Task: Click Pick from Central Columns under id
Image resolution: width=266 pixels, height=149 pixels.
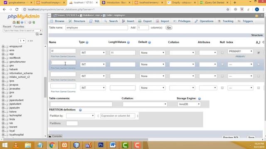Action: [63, 56]
